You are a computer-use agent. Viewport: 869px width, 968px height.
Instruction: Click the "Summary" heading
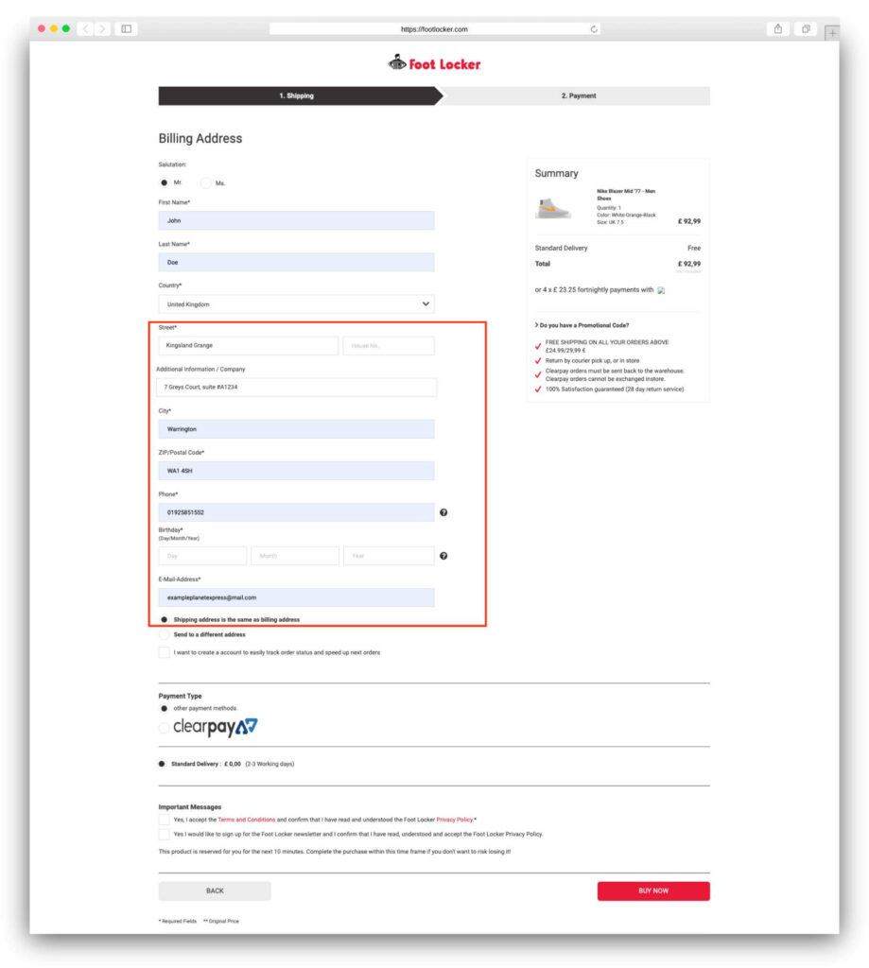[556, 174]
